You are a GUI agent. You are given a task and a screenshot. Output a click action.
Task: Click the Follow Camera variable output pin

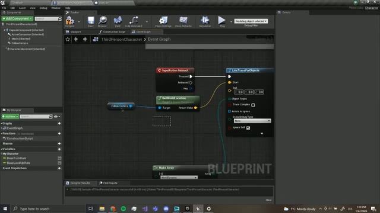point(131,106)
